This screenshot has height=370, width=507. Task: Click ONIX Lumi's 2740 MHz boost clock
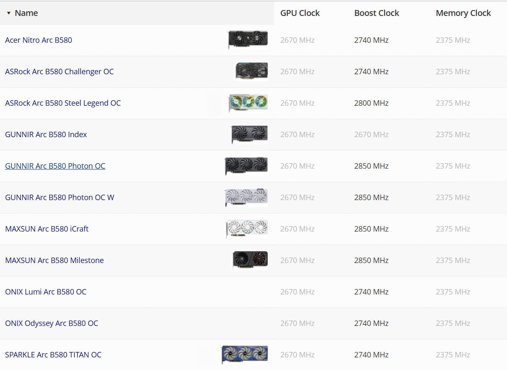click(371, 292)
